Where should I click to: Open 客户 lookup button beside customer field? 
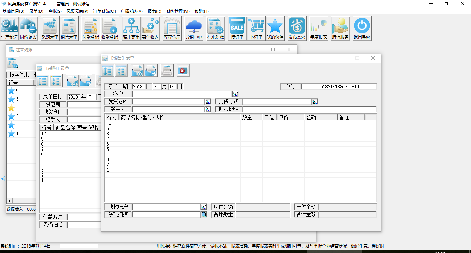pos(235,94)
